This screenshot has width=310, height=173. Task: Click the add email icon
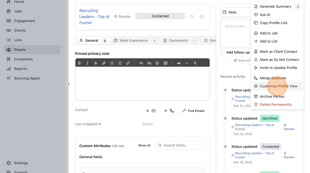click(151, 111)
